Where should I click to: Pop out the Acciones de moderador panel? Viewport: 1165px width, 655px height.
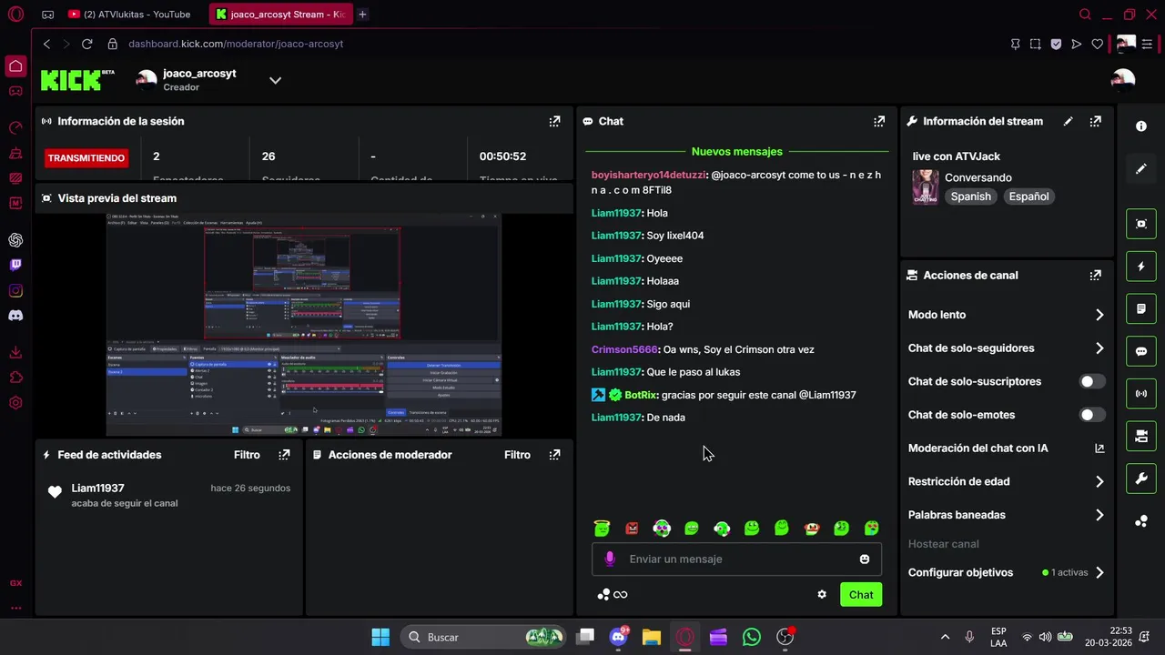pyautogui.click(x=554, y=455)
